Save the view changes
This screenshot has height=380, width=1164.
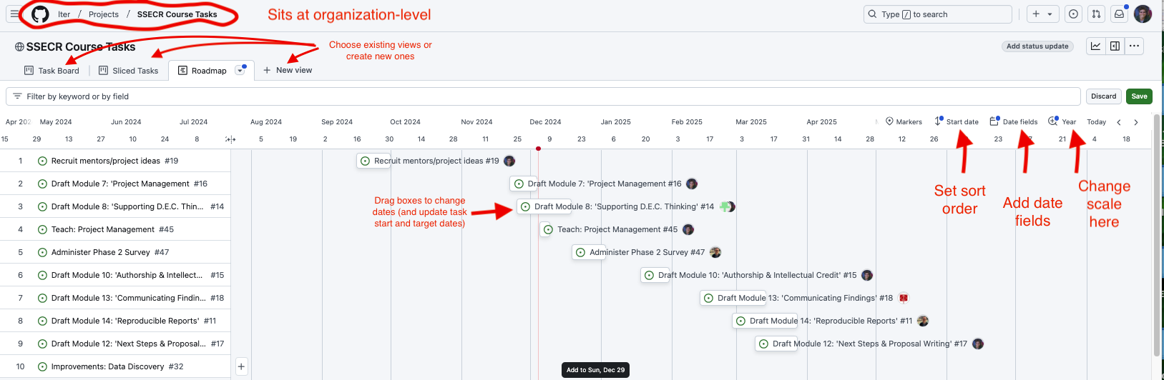(x=1139, y=96)
